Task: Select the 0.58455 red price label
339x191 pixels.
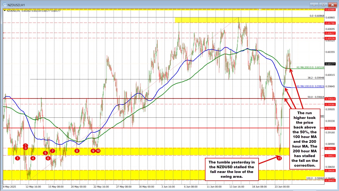Action: tap(330, 180)
